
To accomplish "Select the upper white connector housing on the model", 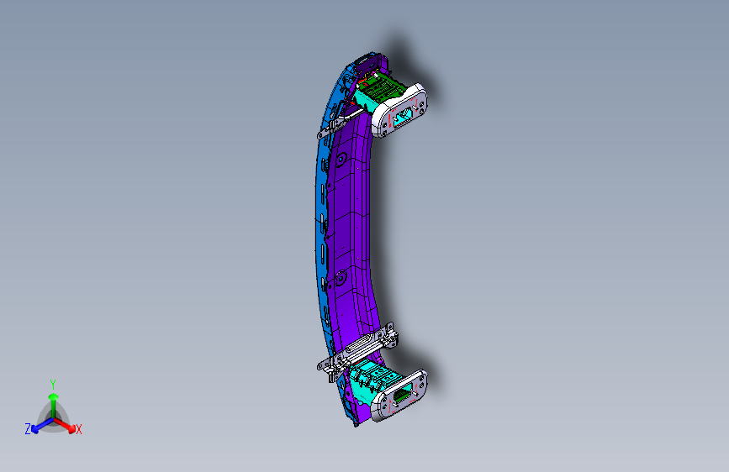I will coord(399,112).
